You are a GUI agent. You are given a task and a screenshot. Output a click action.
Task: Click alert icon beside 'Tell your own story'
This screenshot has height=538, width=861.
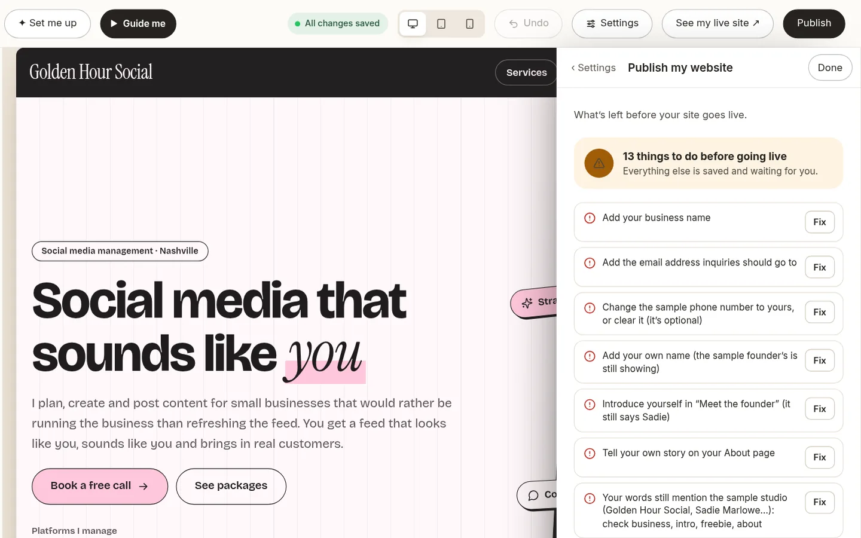tap(590, 453)
